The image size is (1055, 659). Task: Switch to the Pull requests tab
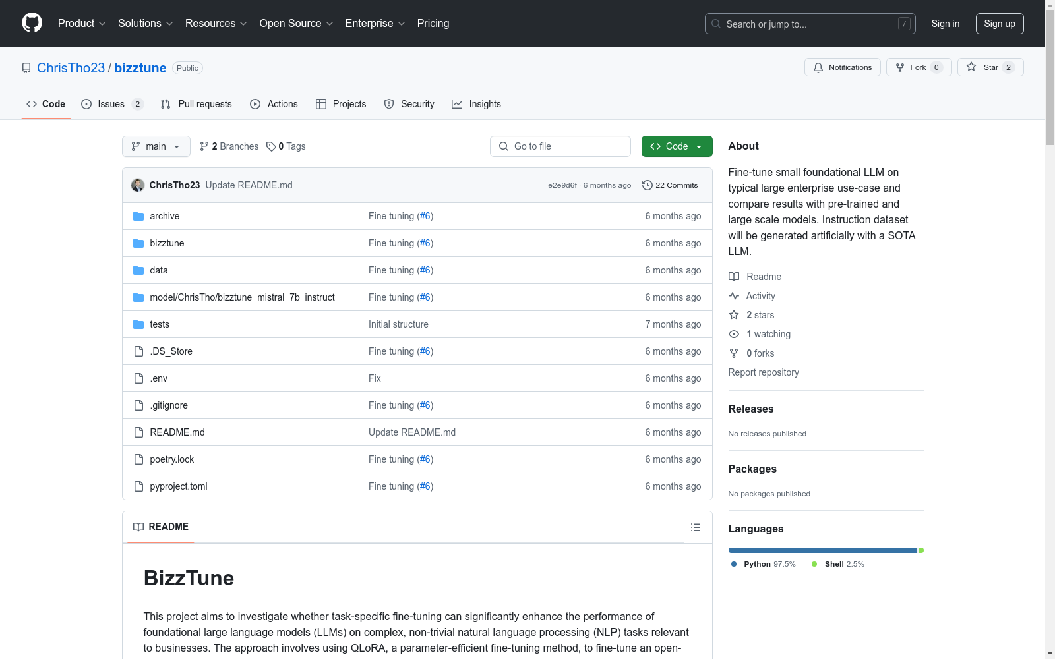[x=196, y=104]
